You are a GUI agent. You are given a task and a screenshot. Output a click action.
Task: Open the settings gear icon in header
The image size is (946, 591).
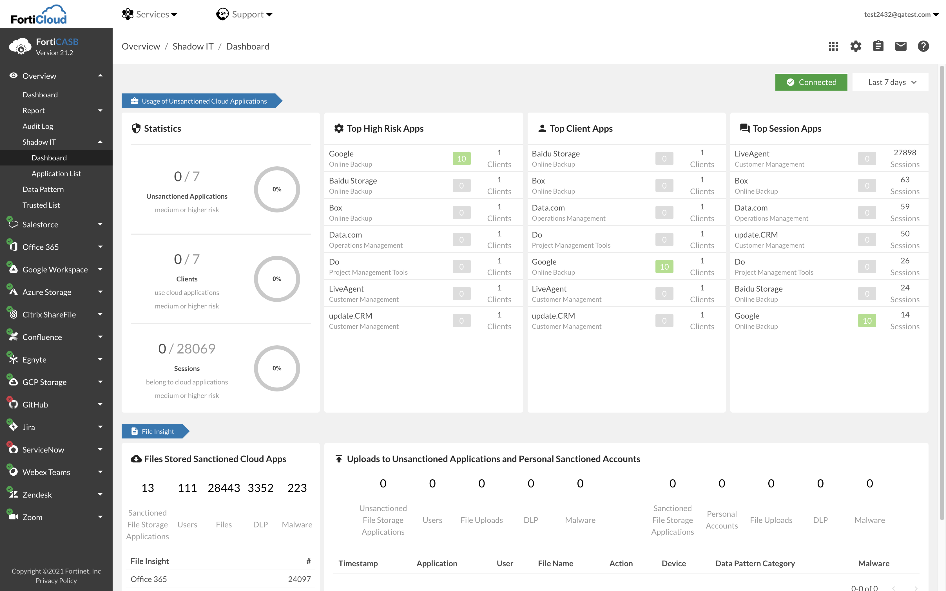coord(856,46)
